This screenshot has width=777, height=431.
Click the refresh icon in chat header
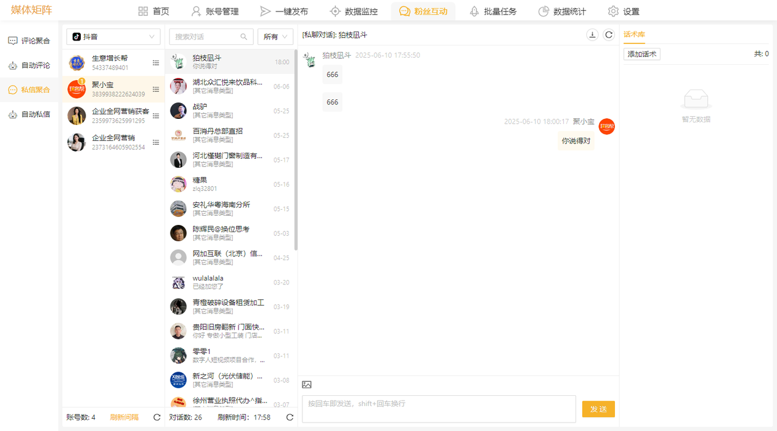tap(609, 35)
